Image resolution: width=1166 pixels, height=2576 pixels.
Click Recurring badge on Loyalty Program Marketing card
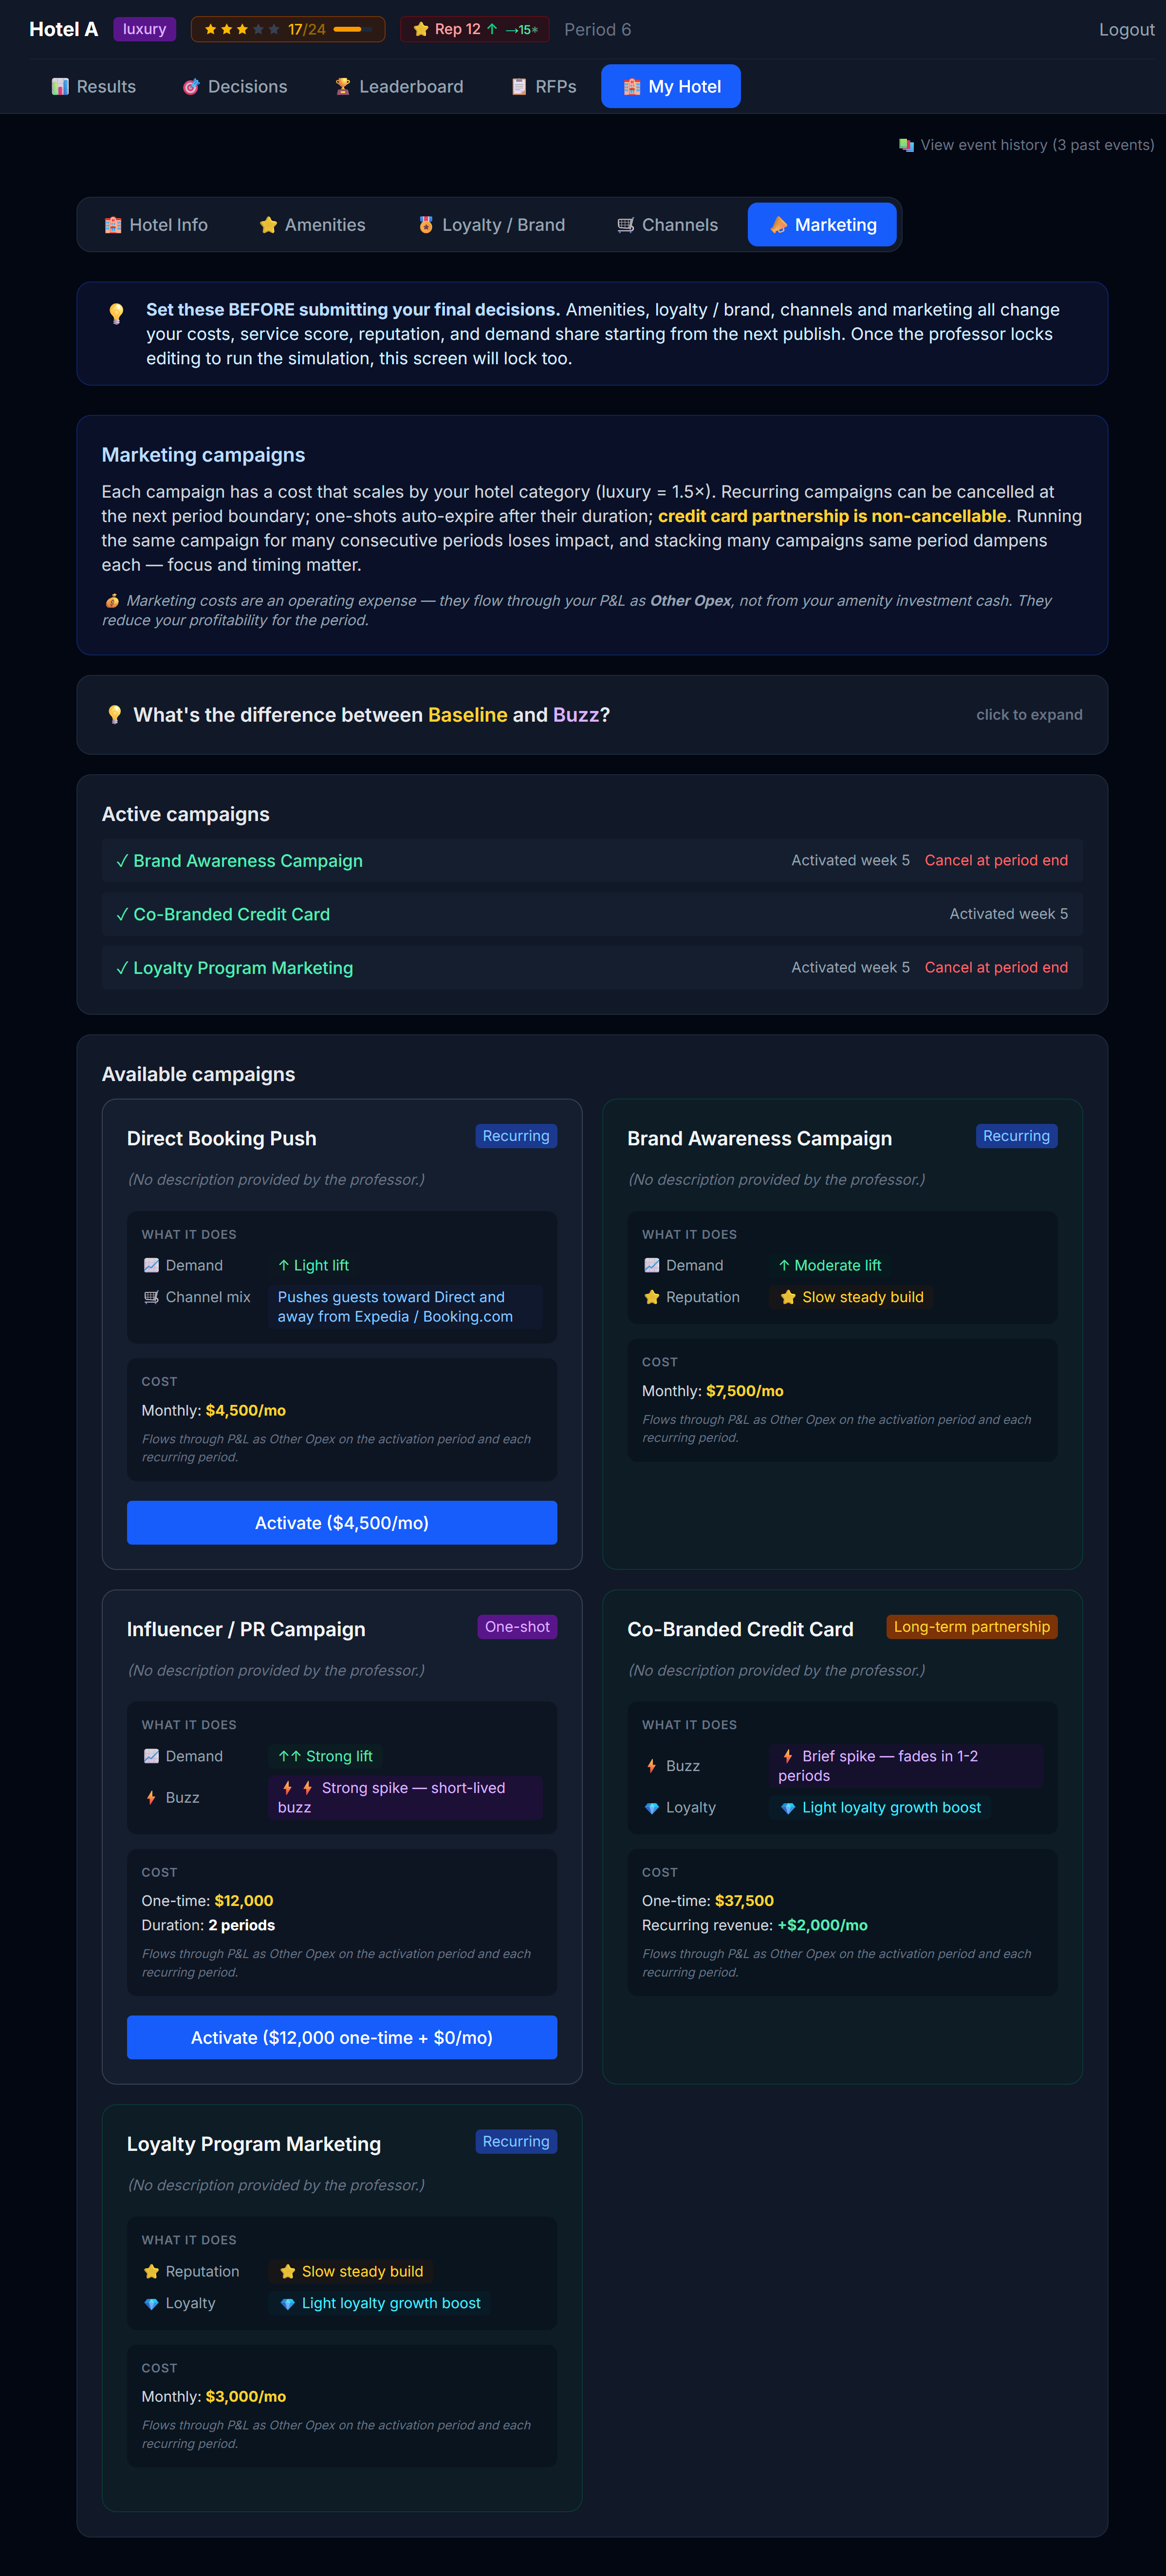pyautogui.click(x=516, y=2141)
